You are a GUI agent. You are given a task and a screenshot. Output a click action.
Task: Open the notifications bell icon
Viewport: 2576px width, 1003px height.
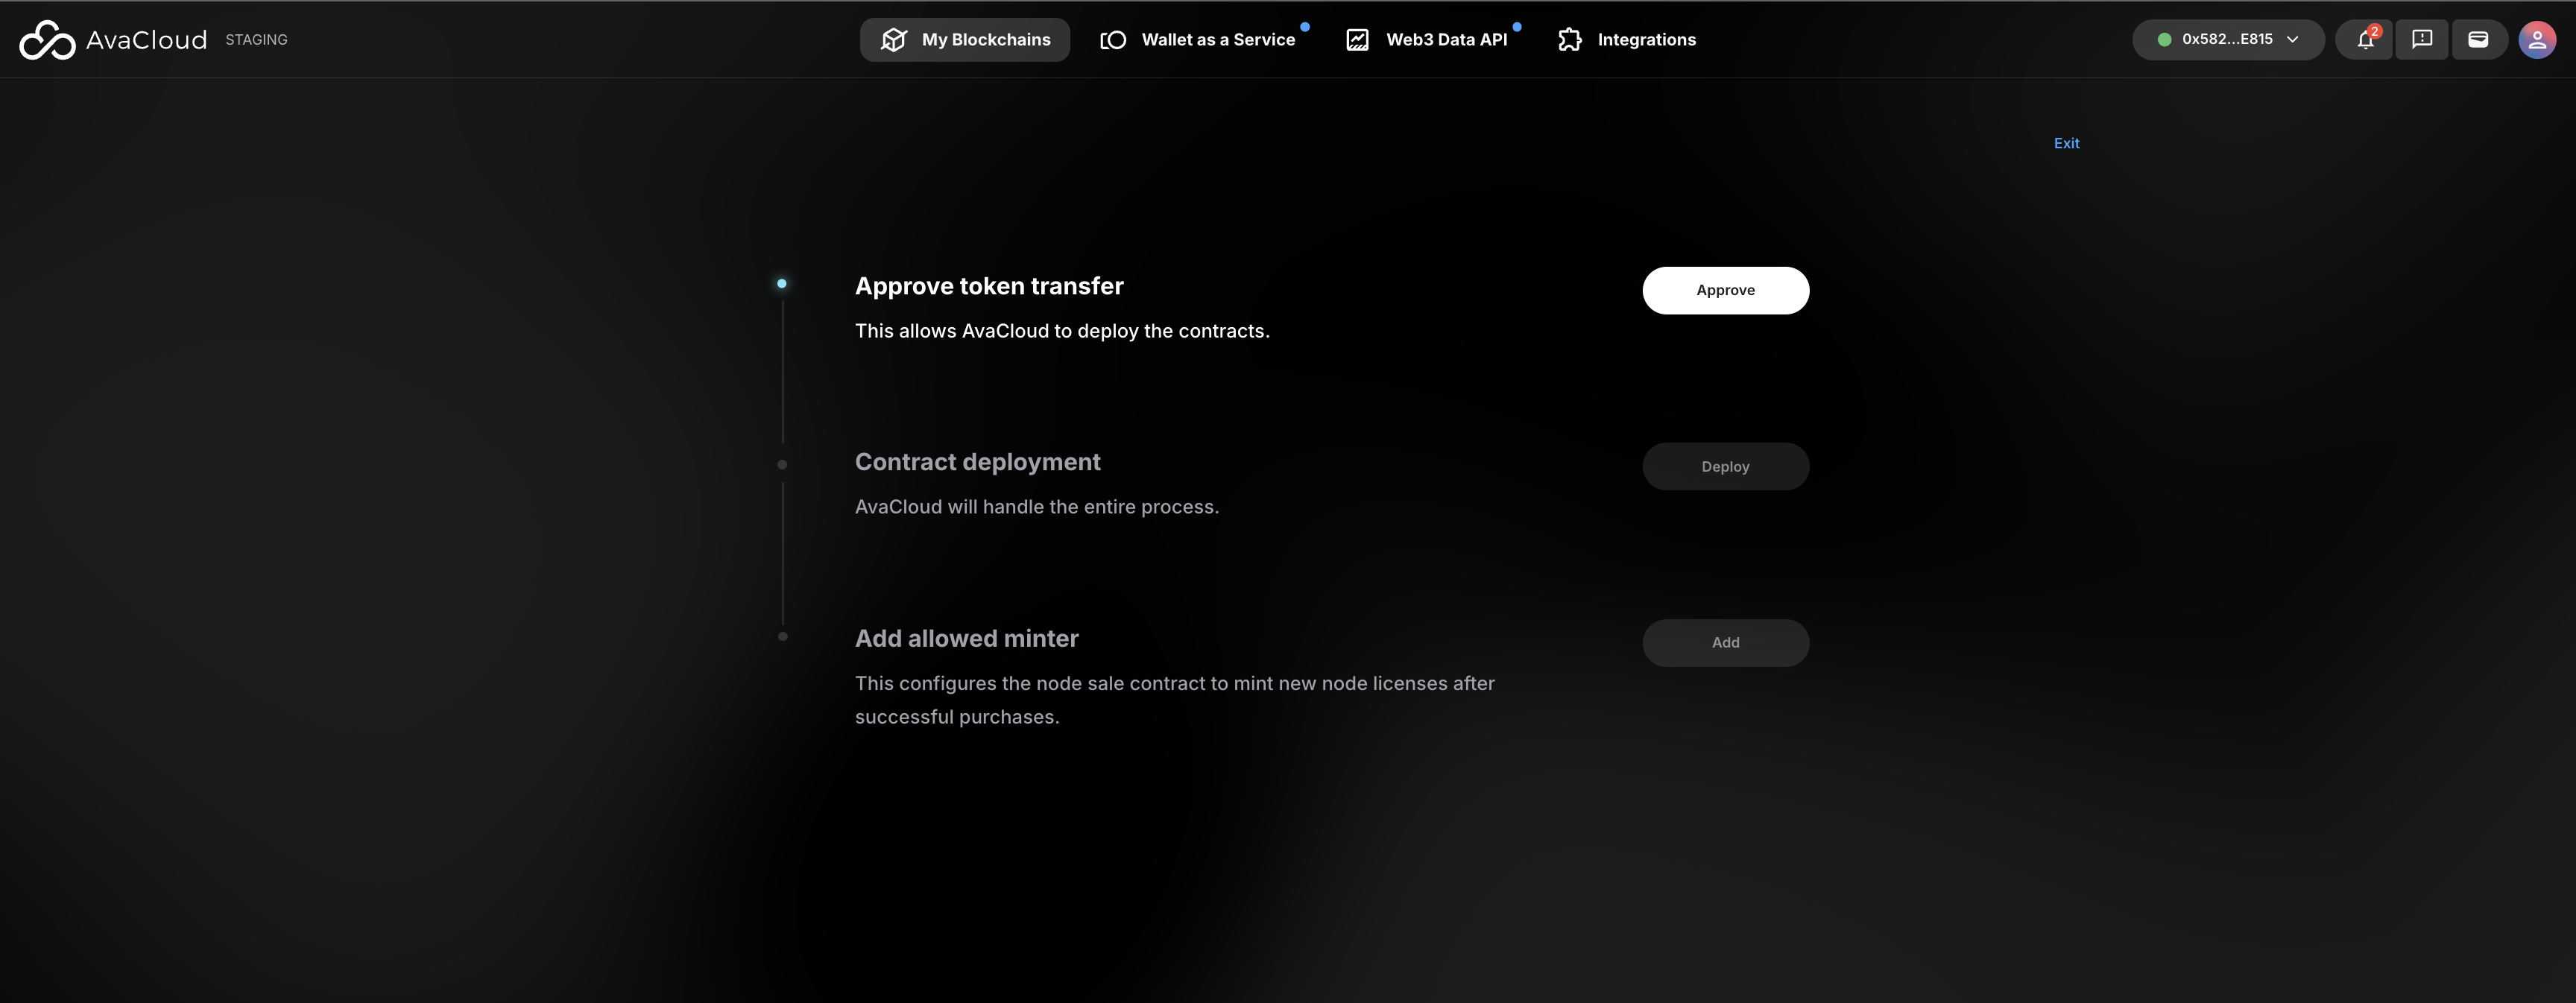2364,40
